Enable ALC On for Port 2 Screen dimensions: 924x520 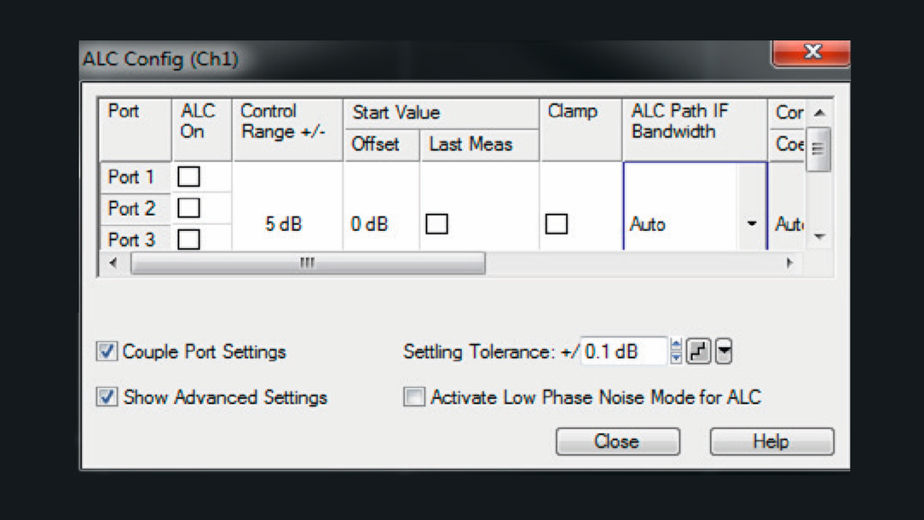click(x=188, y=209)
